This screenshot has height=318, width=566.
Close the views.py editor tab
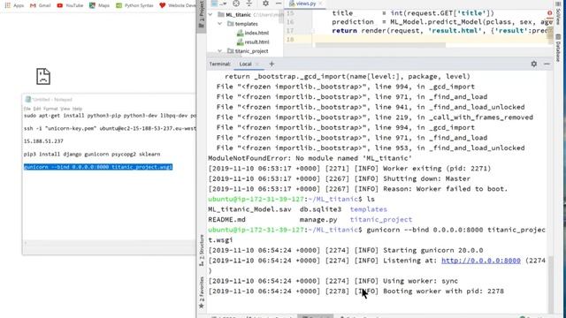pyautogui.click(x=320, y=4)
